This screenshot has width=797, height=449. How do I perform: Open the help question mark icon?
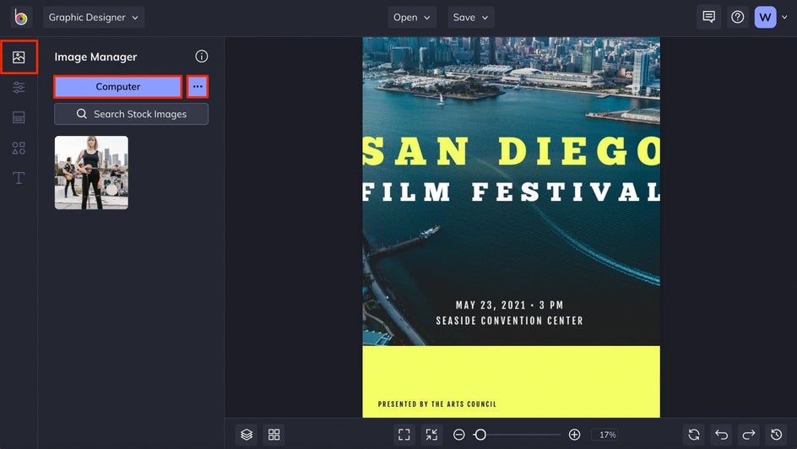pos(737,17)
